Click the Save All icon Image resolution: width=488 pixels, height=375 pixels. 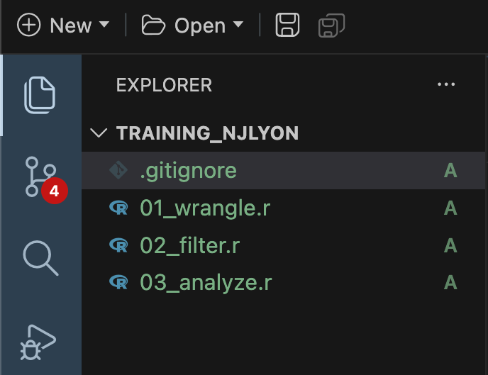330,26
